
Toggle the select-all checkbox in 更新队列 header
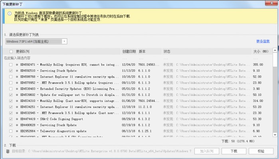(11, 52)
